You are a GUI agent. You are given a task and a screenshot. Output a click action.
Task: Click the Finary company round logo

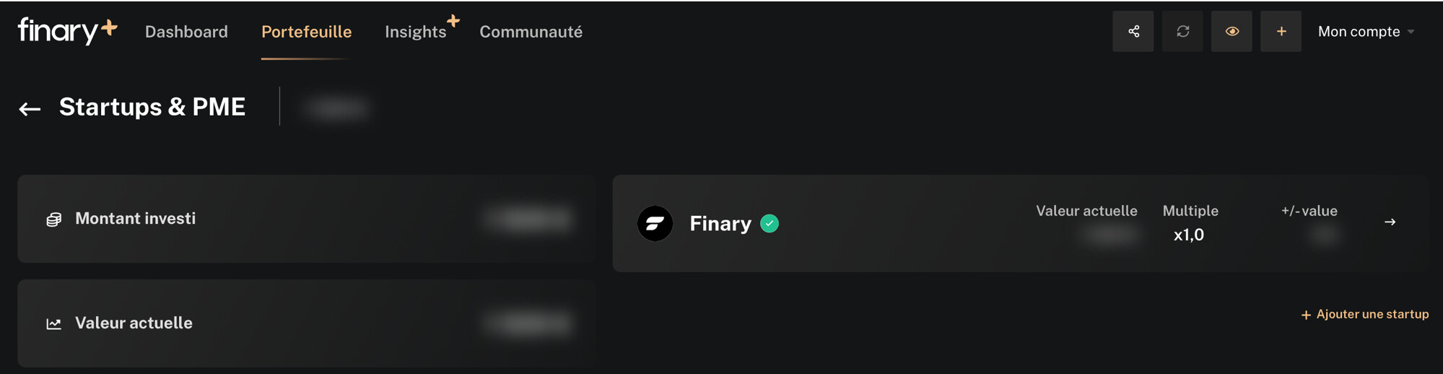pyautogui.click(x=655, y=224)
